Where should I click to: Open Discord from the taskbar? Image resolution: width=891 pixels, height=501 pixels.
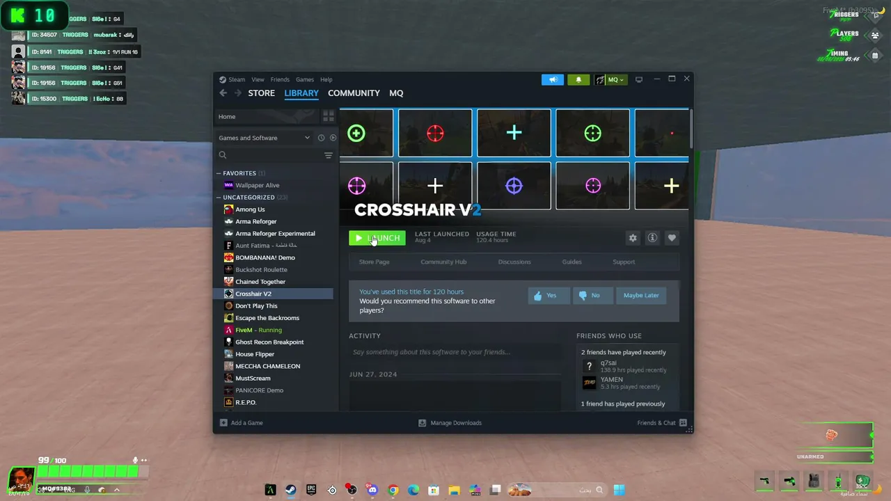[x=372, y=490]
